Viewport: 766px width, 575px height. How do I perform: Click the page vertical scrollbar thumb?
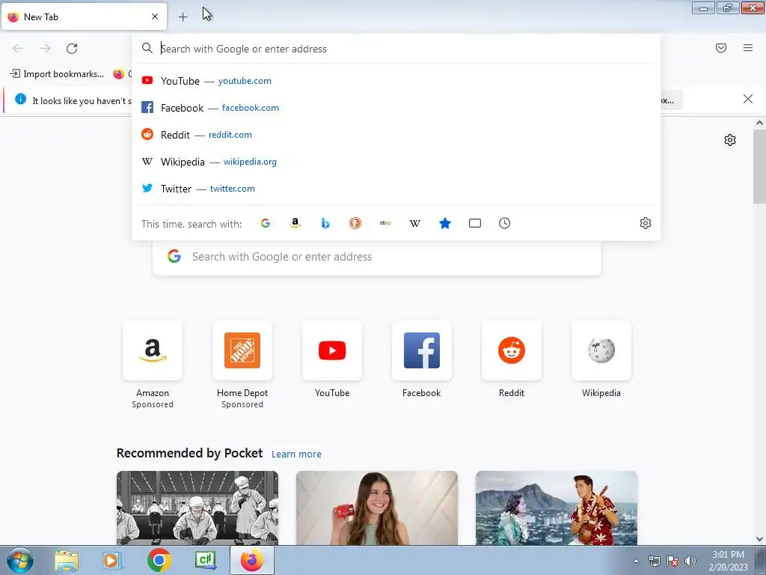[759, 167]
